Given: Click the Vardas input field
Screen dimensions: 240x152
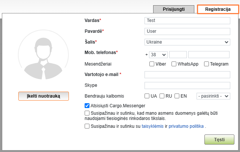Looking at the screenshot, I should tap(187, 21).
